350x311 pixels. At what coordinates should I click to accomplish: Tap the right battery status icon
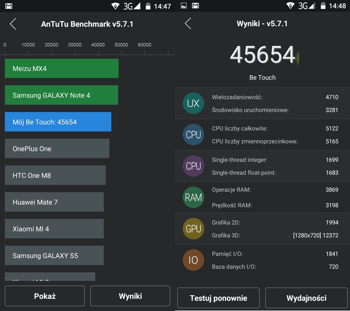[x=323, y=6]
